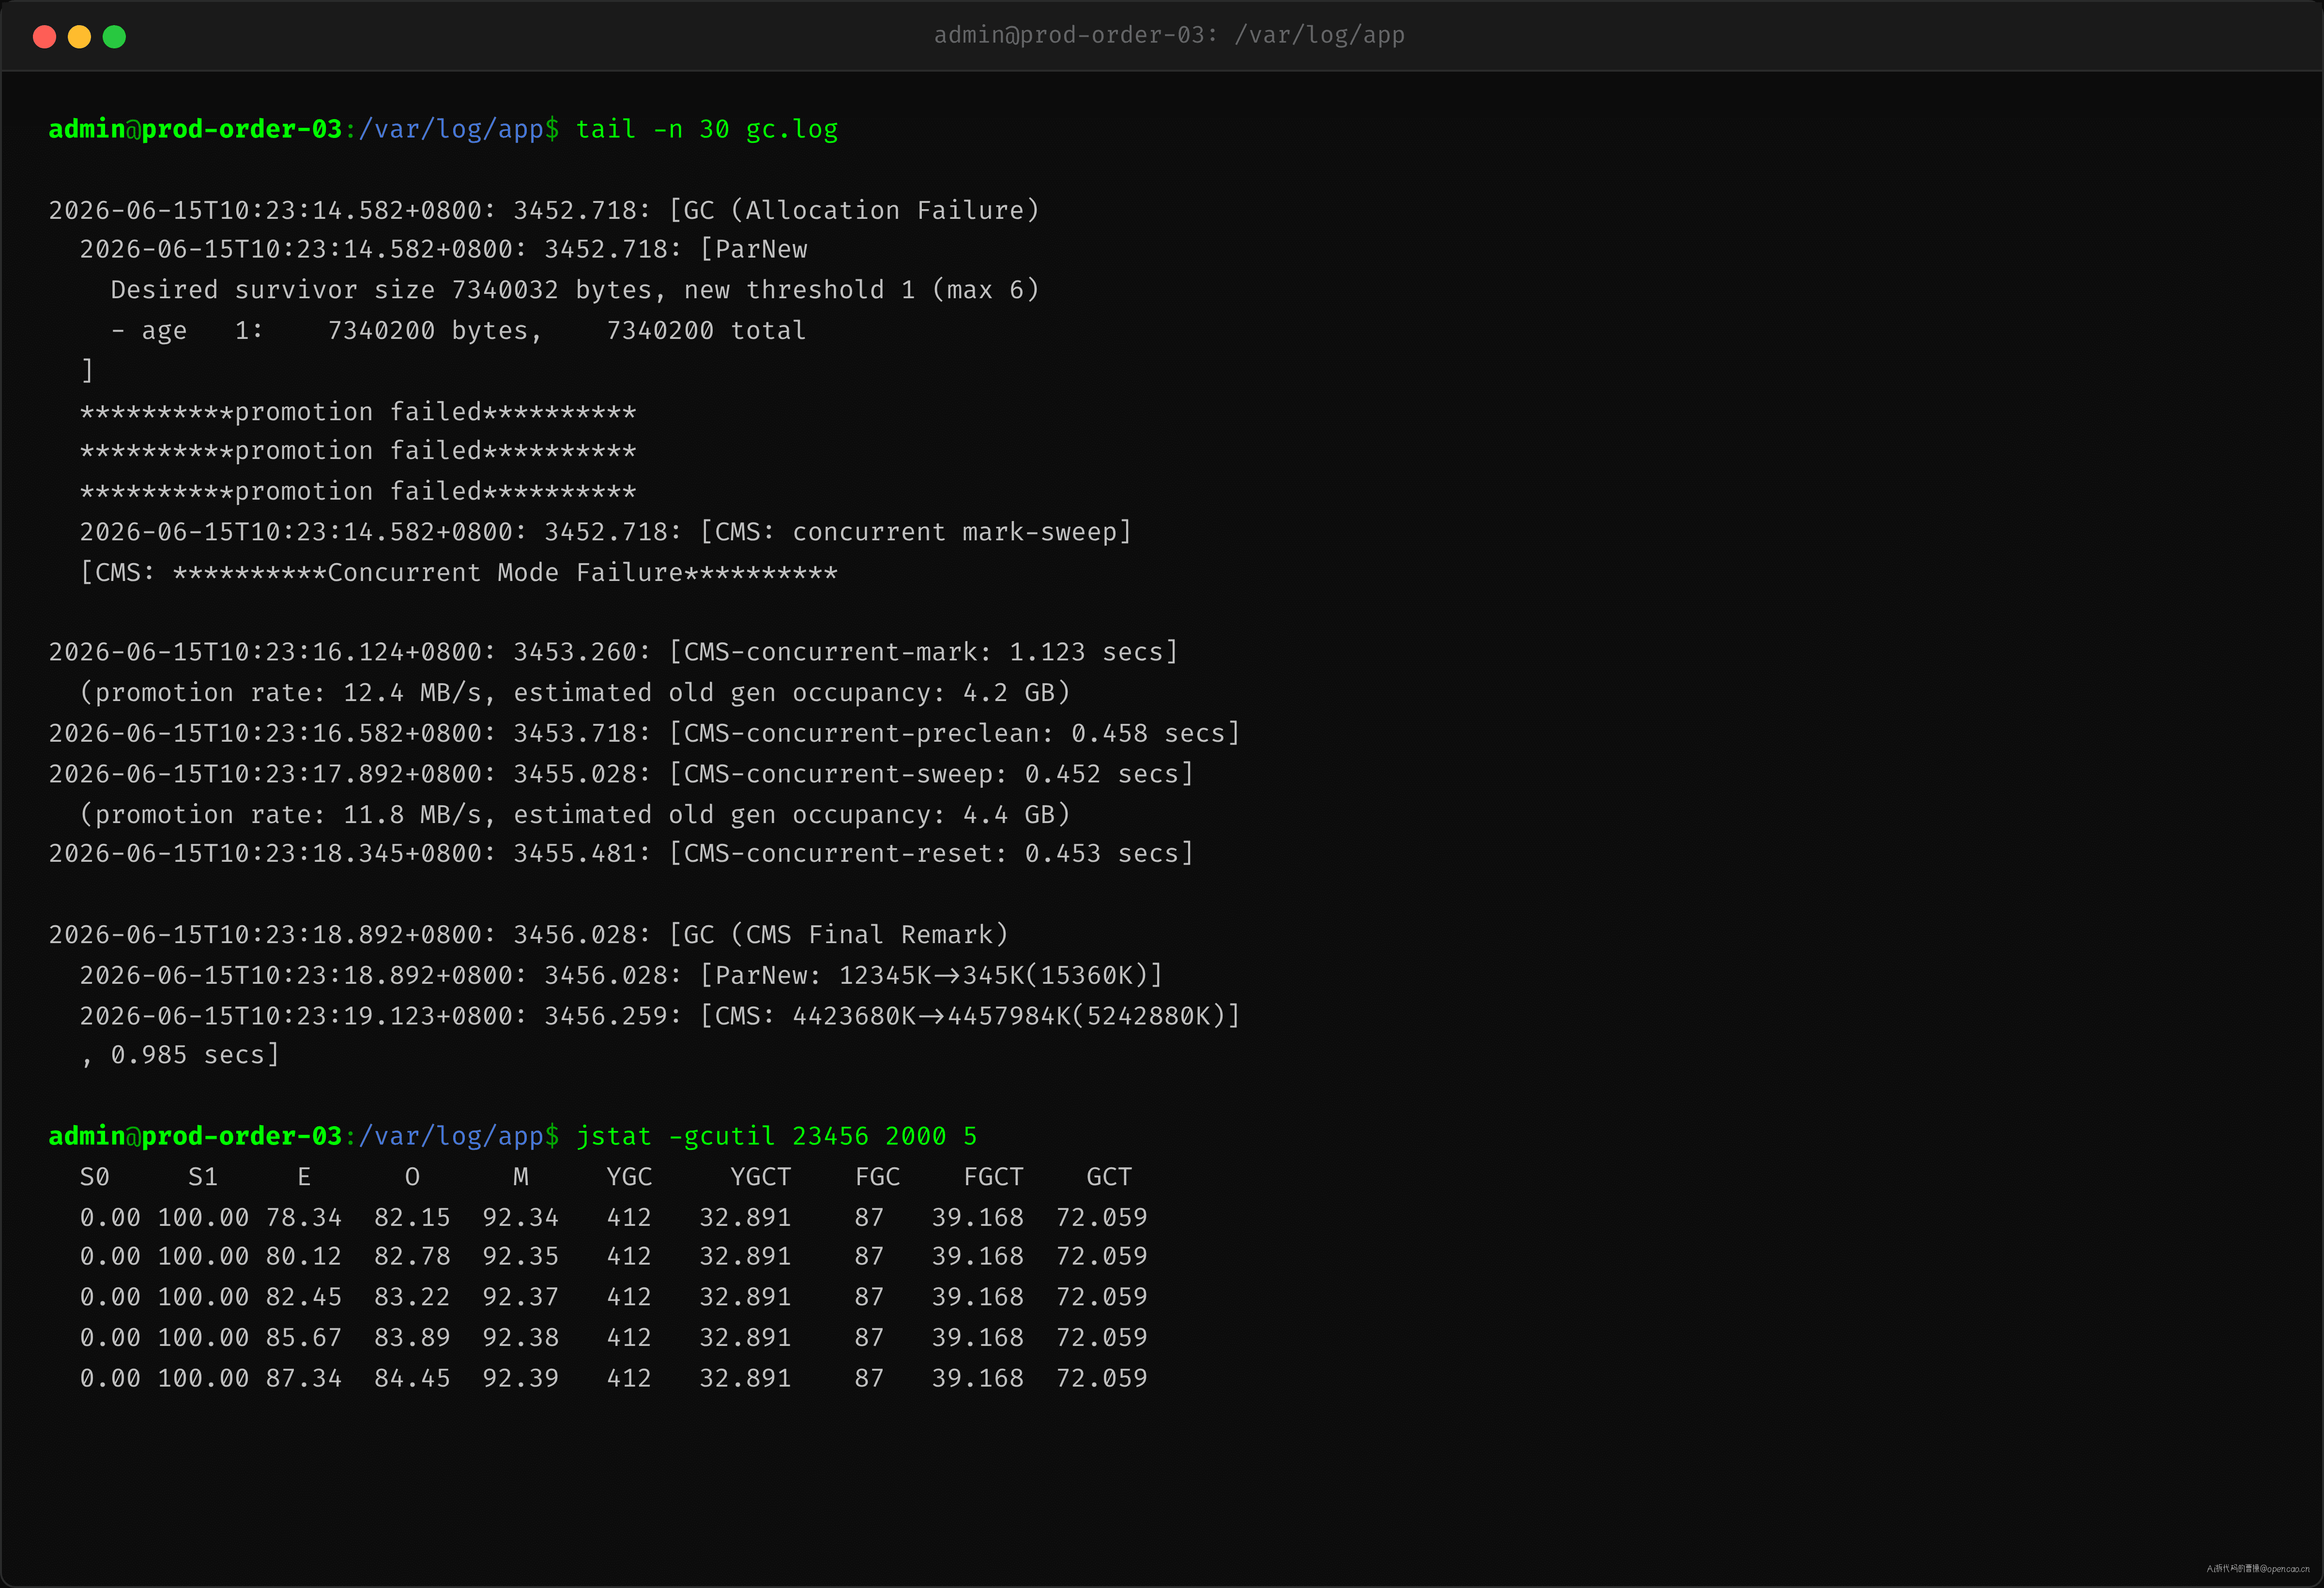Click the command 'jstat -gcutil 23456 2000 5'

pos(777,1137)
